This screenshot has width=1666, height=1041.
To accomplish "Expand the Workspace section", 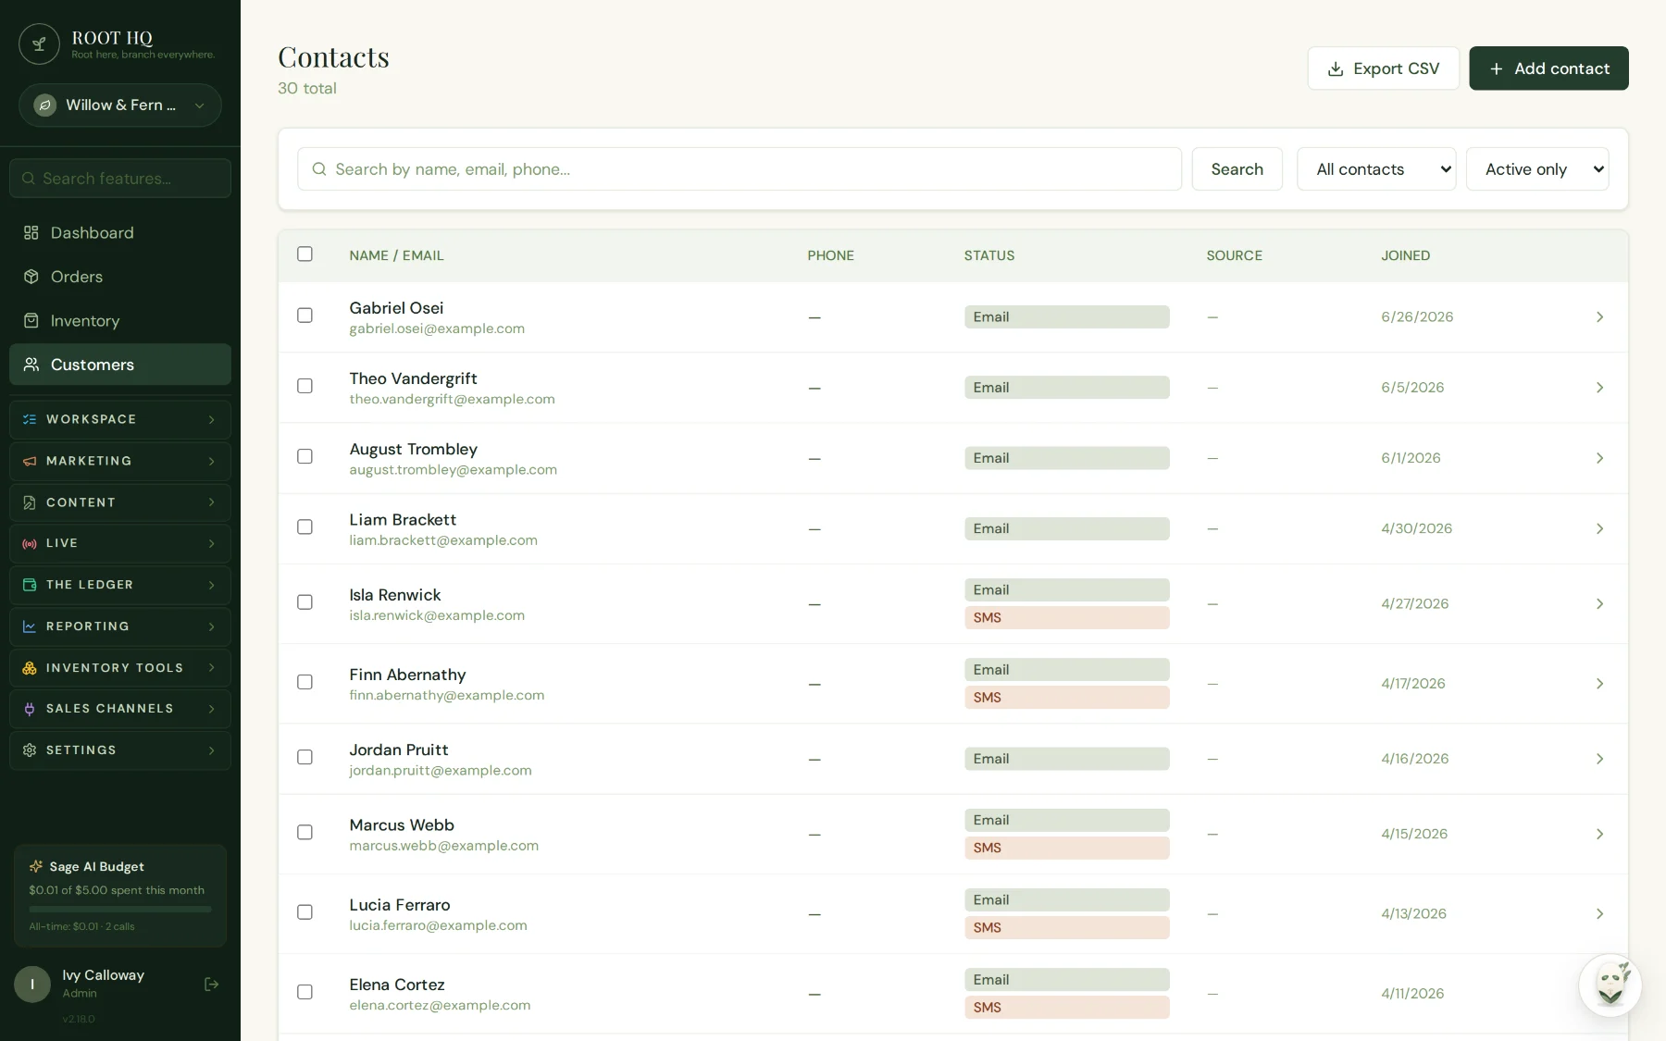I will point(120,419).
